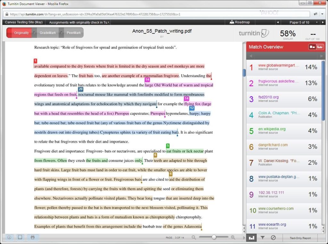Viewport: 328px width, 244px height.
Task: Switch to the Originality mode
Action: point(21,33)
